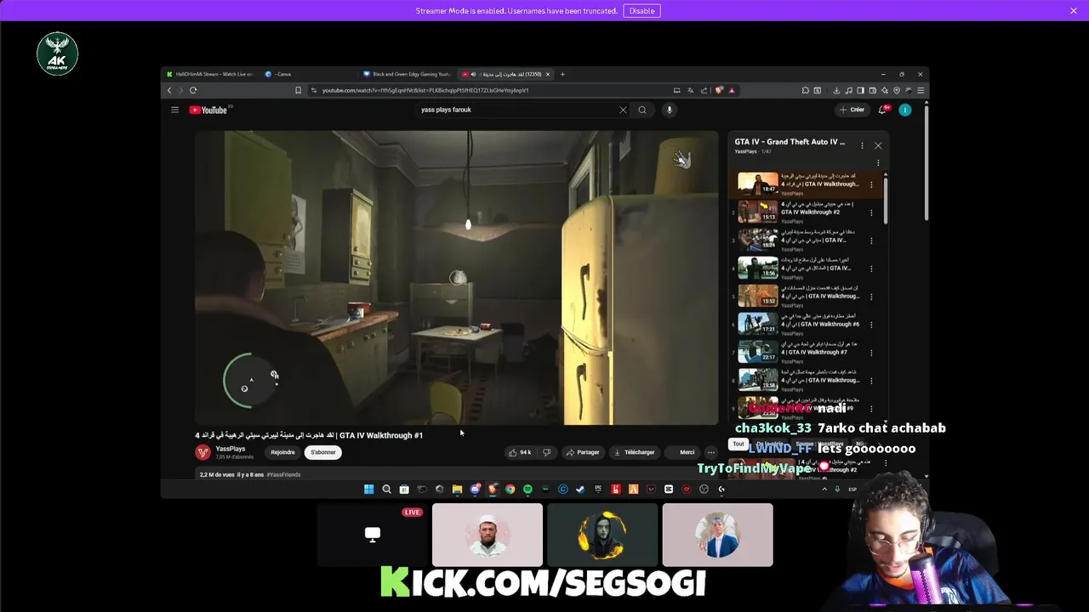The width and height of the screenshot is (1089, 612).
Task: Dismiss the streamer mode banner
Action: click(x=1074, y=11)
